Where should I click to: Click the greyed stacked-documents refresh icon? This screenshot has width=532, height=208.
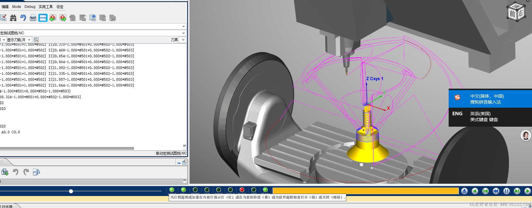(x=113, y=18)
